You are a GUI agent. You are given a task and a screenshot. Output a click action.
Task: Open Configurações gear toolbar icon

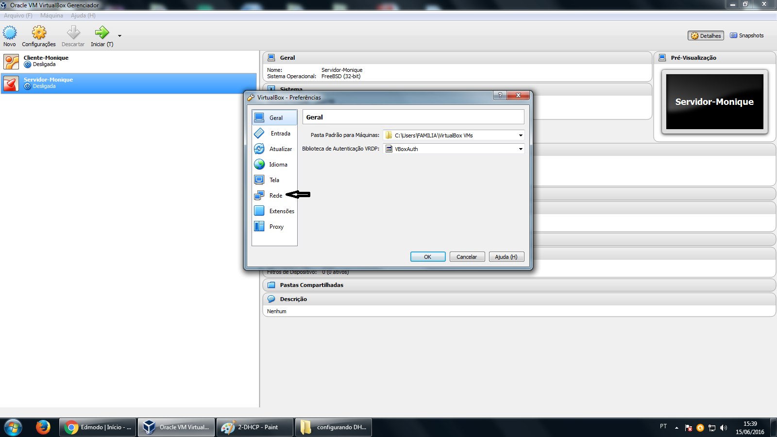(x=39, y=33)
